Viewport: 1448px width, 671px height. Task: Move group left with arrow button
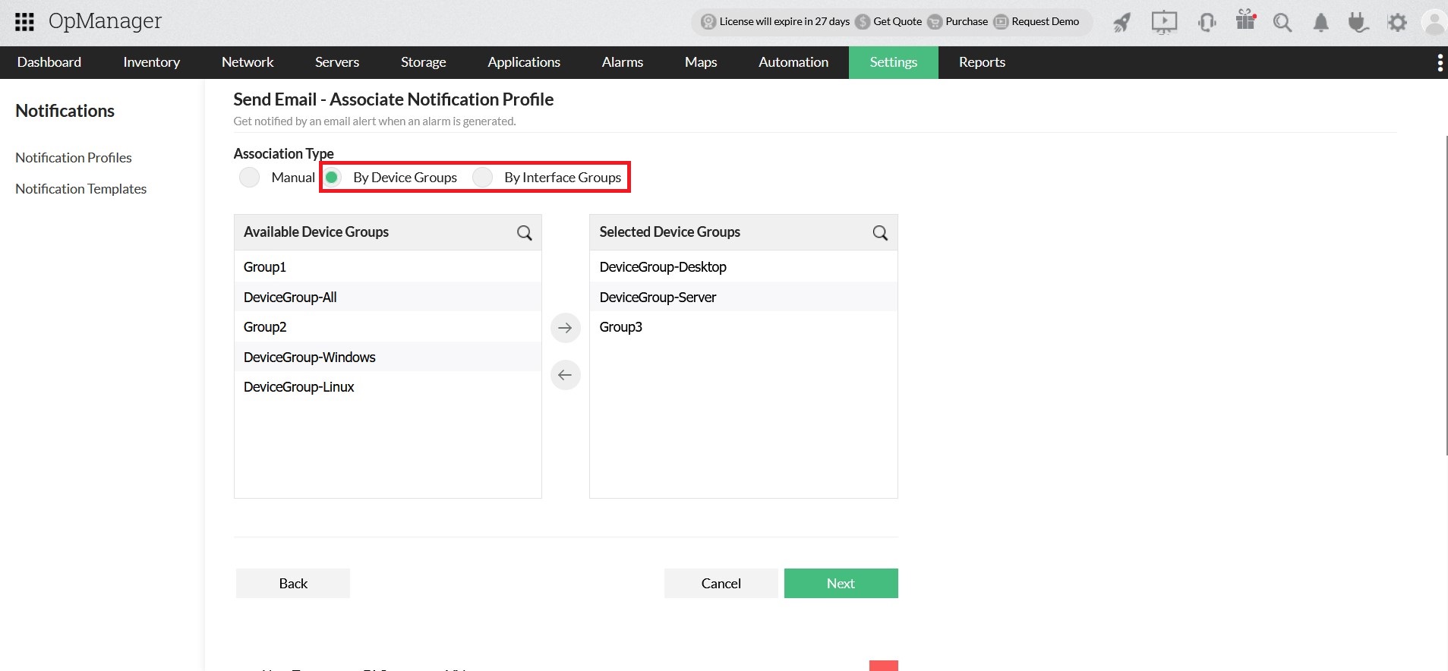(565, 375)
